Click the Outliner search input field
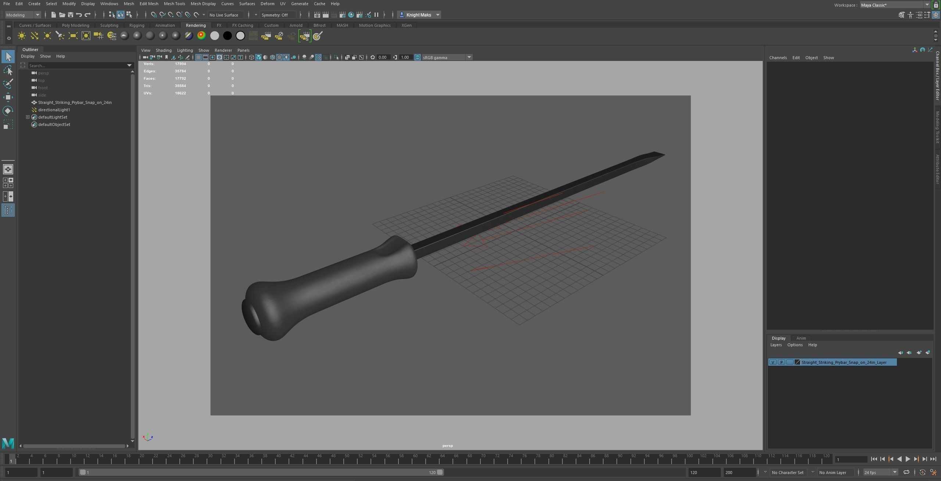This screenshot has height=481, width=941. pos(77,65)
